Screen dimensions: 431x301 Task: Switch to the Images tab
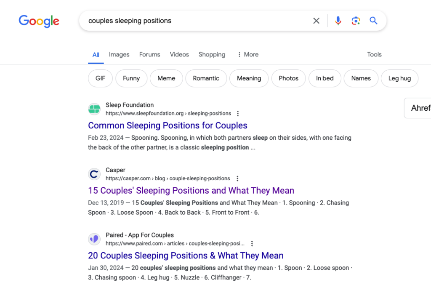pyautogui.click(x=119, y=54)
